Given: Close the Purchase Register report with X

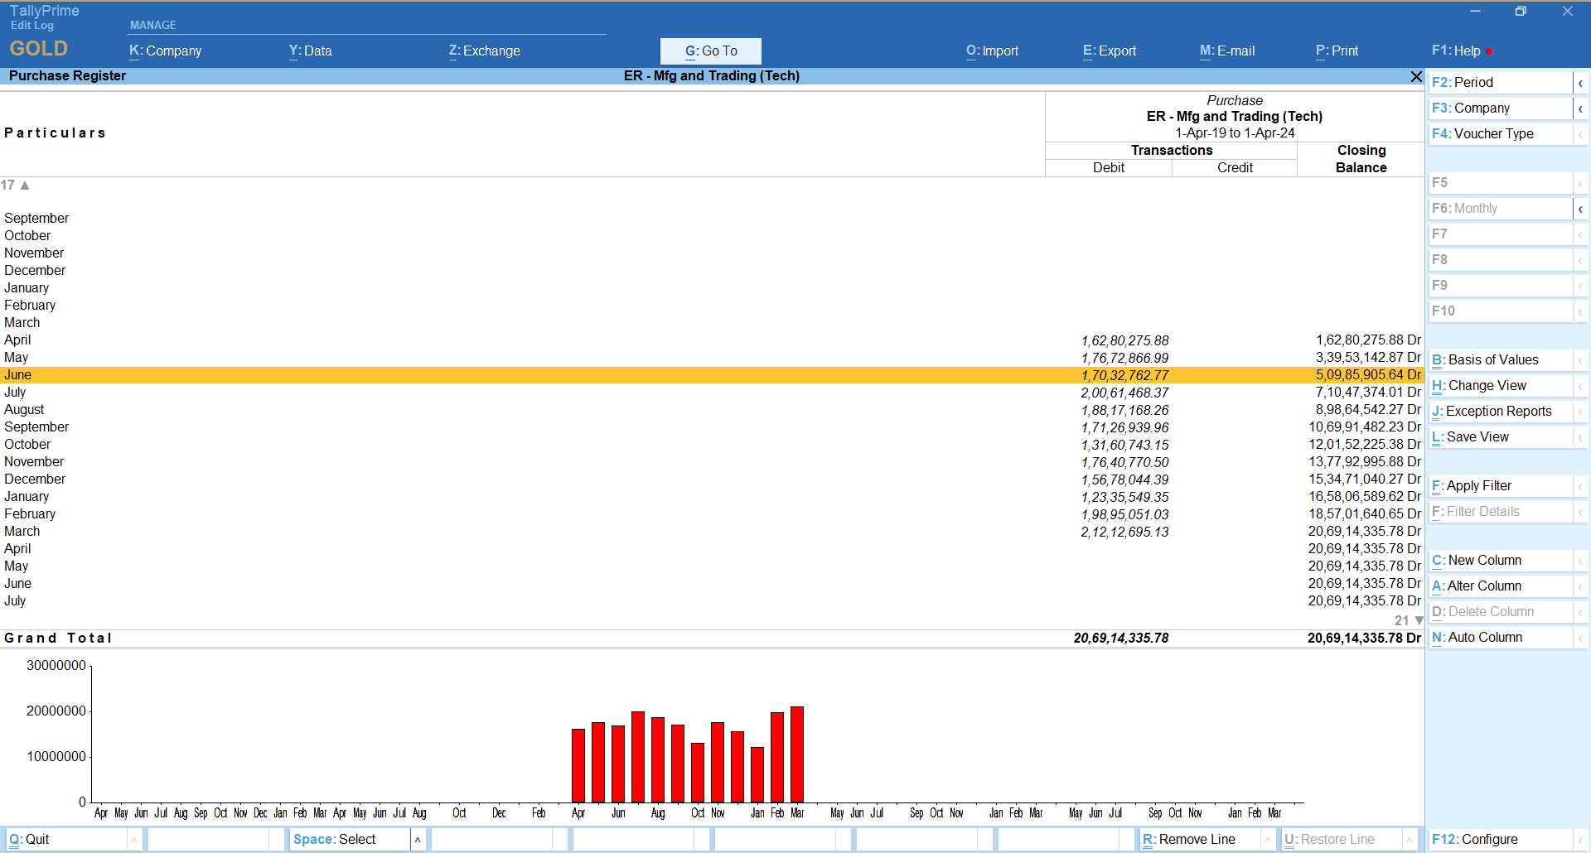Looking at the screenshot, I should point(1415,76).
